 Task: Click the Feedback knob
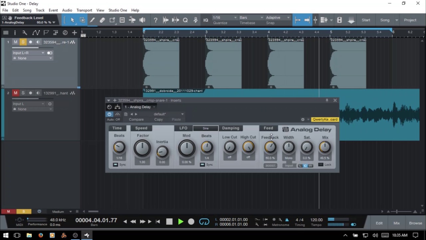[x=270, y=147]
